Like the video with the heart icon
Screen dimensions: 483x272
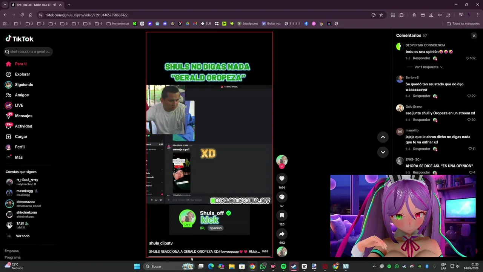282,178
